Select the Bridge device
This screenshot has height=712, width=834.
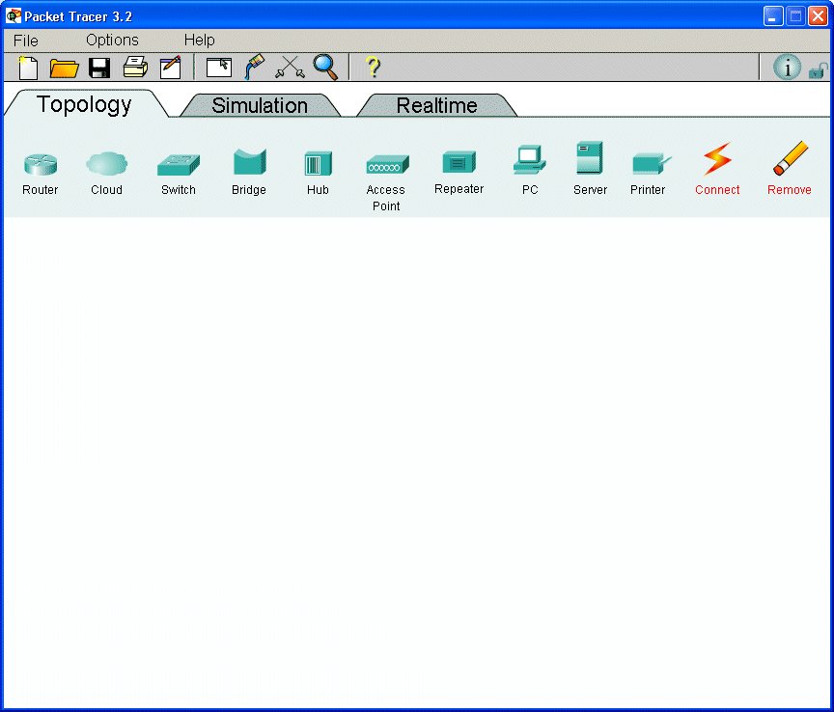249,172
